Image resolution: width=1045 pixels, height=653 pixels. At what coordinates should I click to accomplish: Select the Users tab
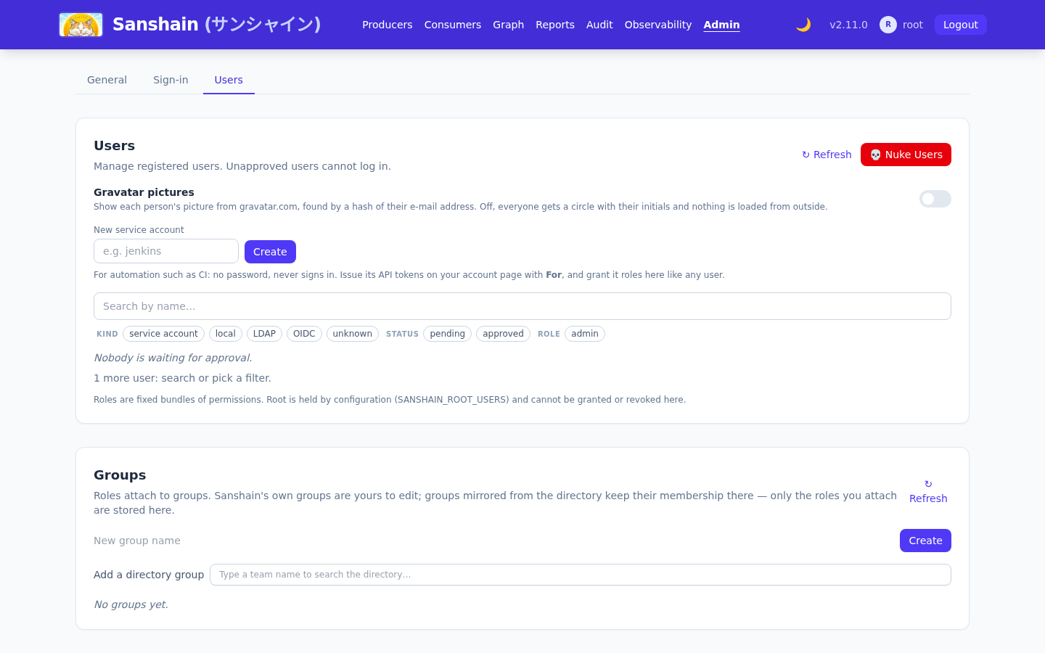(x=229, y=80)
